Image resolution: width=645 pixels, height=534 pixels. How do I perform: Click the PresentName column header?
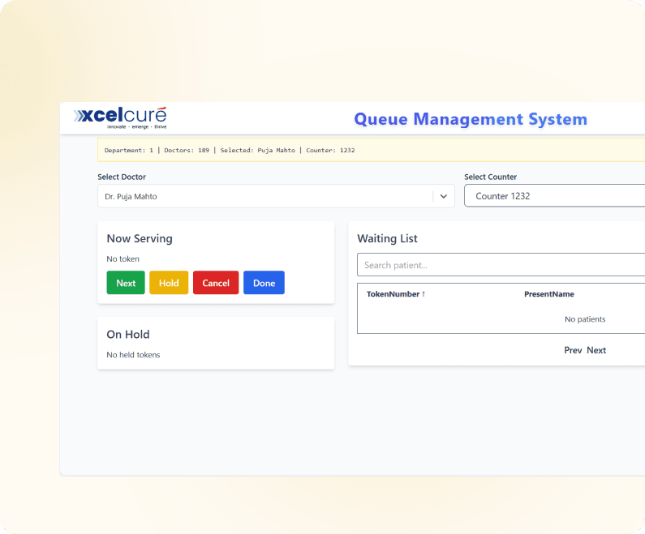[x=548, y=294]
